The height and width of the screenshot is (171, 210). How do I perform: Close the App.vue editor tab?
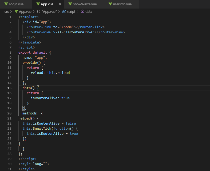pos(60,4)
